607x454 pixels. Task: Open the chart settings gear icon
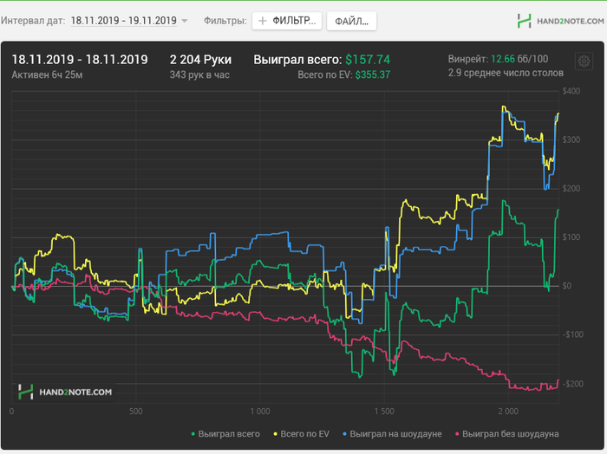584,62
